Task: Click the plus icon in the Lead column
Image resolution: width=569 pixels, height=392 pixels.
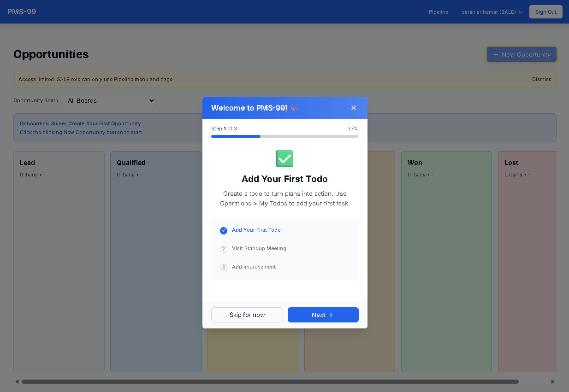Action: pos(41,175)
